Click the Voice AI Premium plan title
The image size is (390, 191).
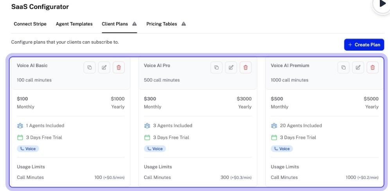point(290,65)
